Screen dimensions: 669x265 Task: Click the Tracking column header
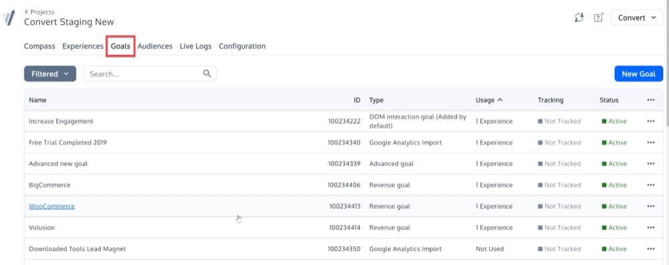coord(551,100)
